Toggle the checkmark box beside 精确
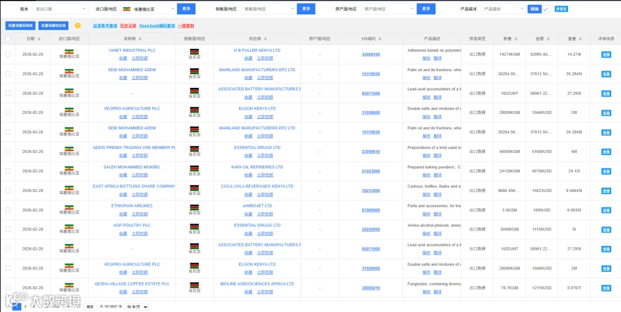 [546, 9]
